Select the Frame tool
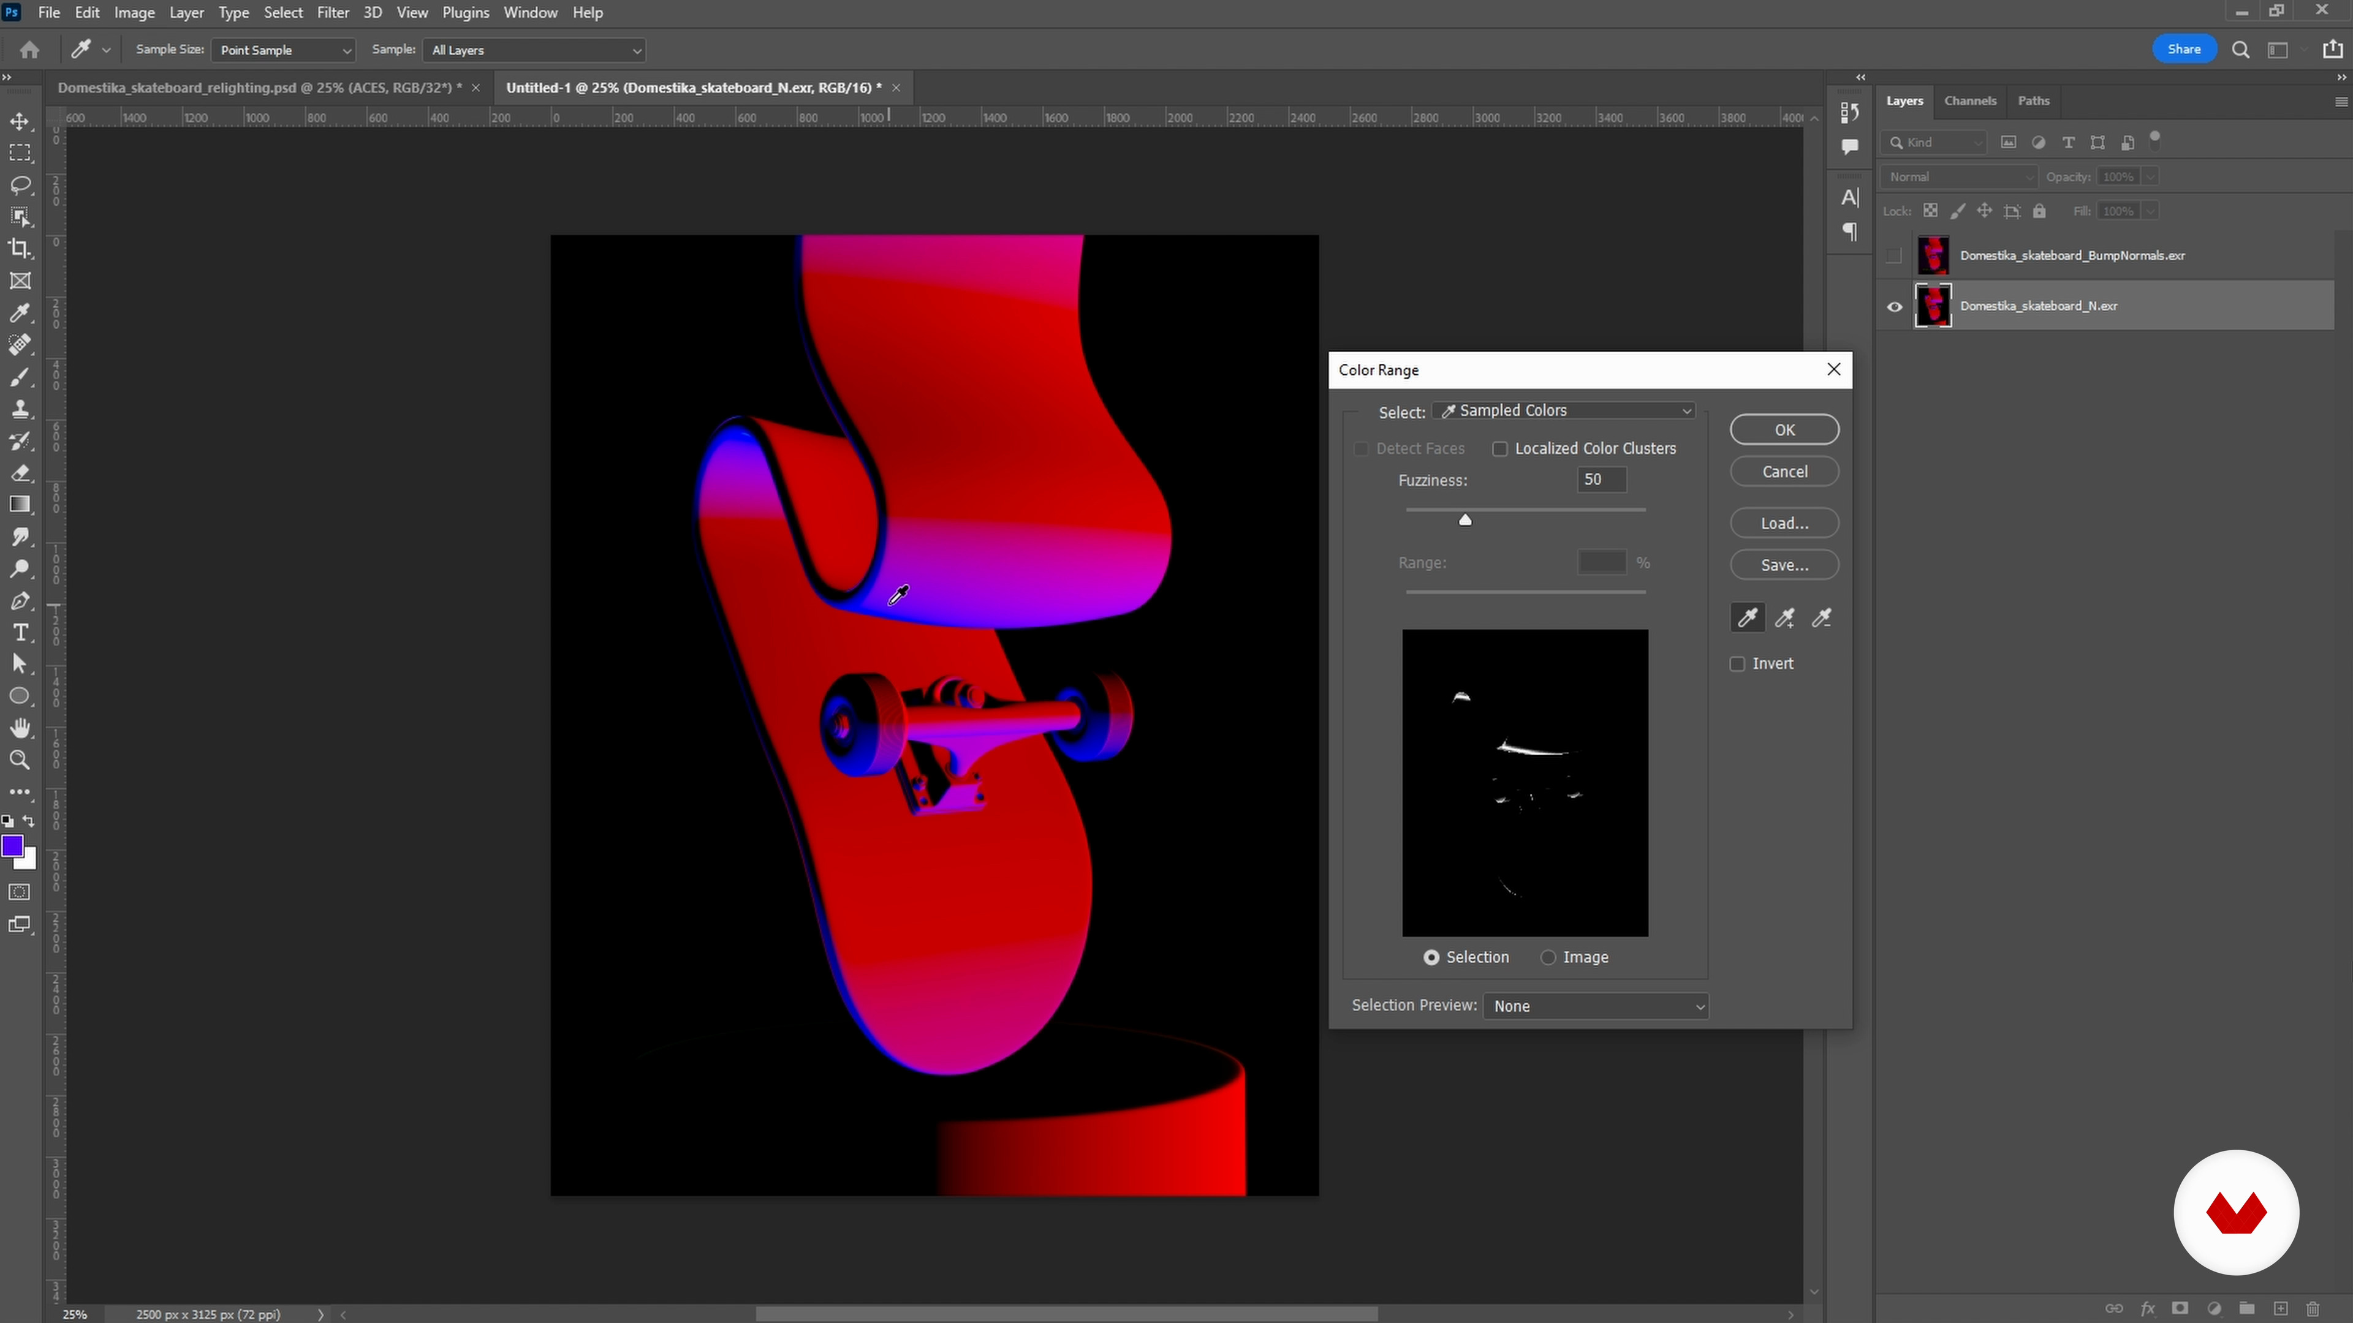Image resolution: width=2353 pixels, height=1323 pixels. coord(20,281)
